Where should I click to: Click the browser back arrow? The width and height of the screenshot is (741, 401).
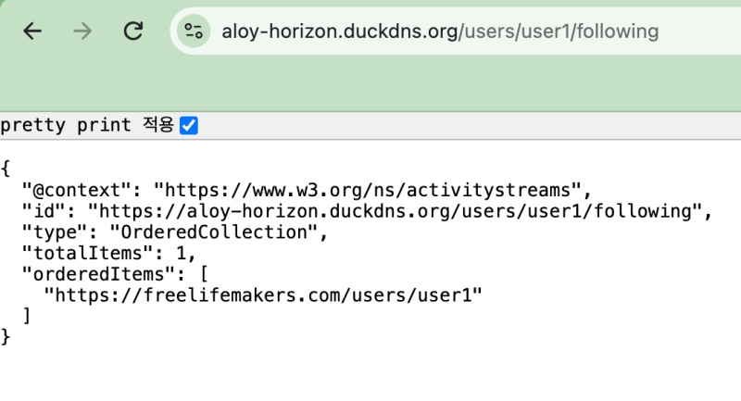pyautogui.click(x=32, y=31)
